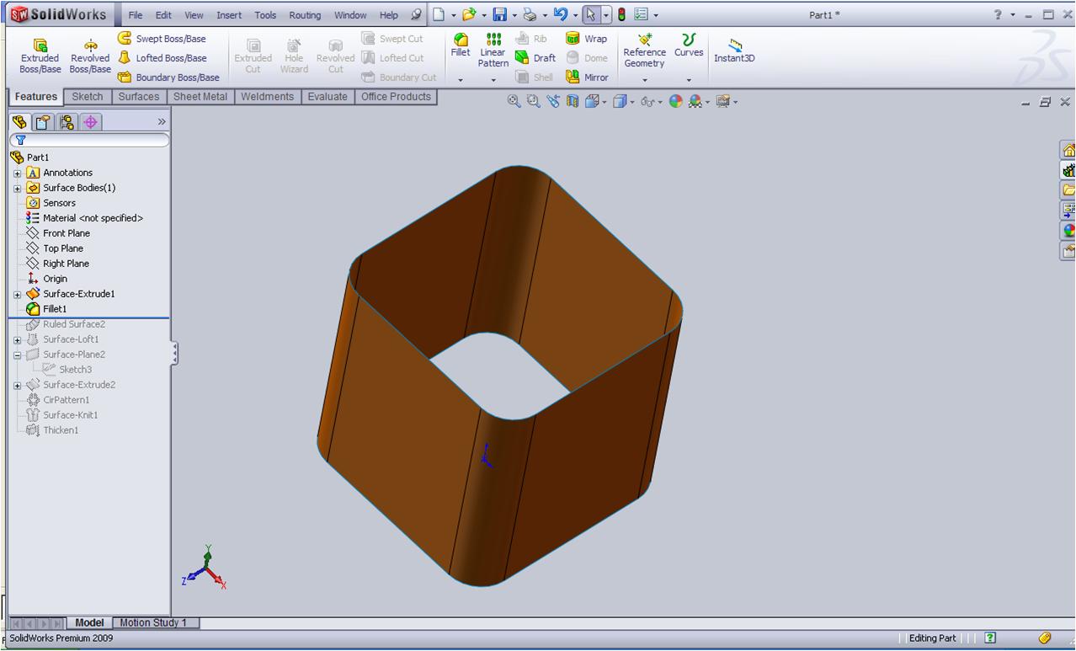The width and height of the screenshot is (1076, 651).
Task: Click the Linear Pattern tool
Action: click(493, 51)
